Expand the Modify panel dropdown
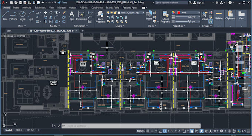The image size is (252, 136). 55,26
